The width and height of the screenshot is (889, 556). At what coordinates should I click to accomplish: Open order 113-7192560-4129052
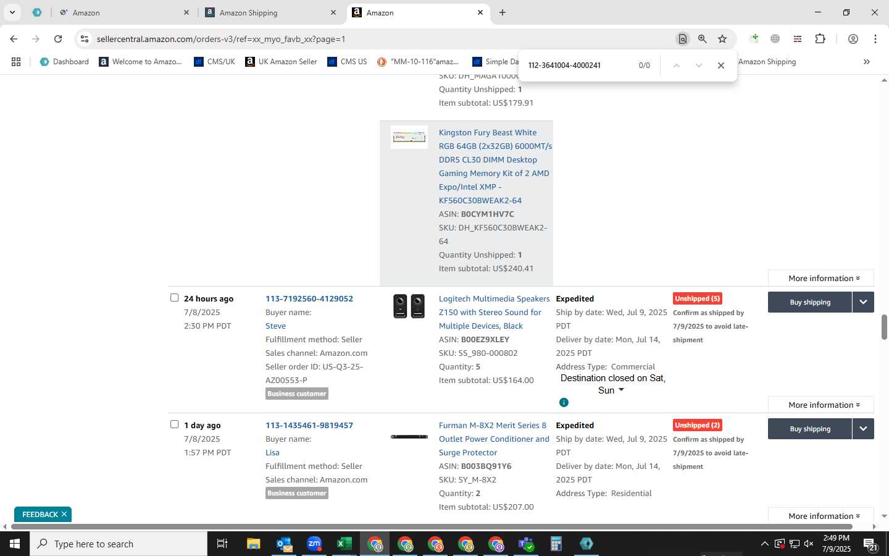click(309, 298)
